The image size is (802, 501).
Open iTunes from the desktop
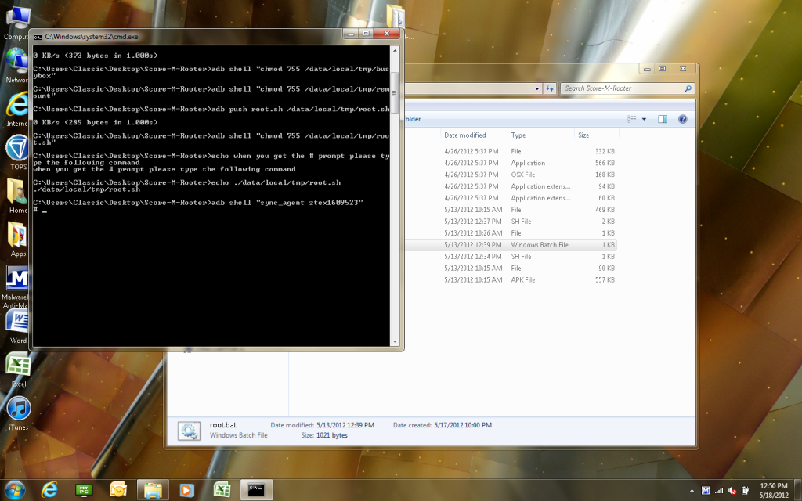(18, 409)
